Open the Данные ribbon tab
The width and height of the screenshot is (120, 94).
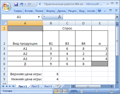tap(61, 11)
